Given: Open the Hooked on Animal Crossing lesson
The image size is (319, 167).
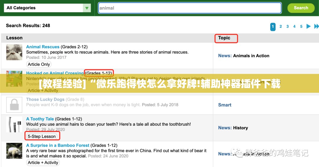Looking at the screenshot, I should coord(55,73).
